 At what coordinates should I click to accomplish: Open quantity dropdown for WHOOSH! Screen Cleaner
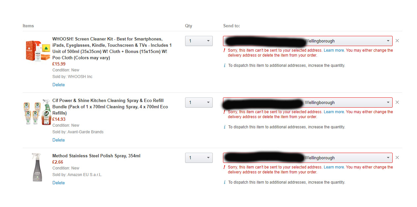point(199,41)
